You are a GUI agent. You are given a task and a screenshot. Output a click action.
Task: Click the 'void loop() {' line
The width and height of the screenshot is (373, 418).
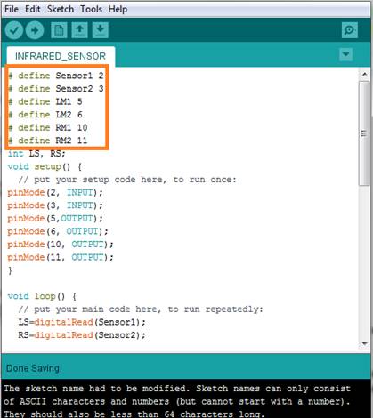42,296
